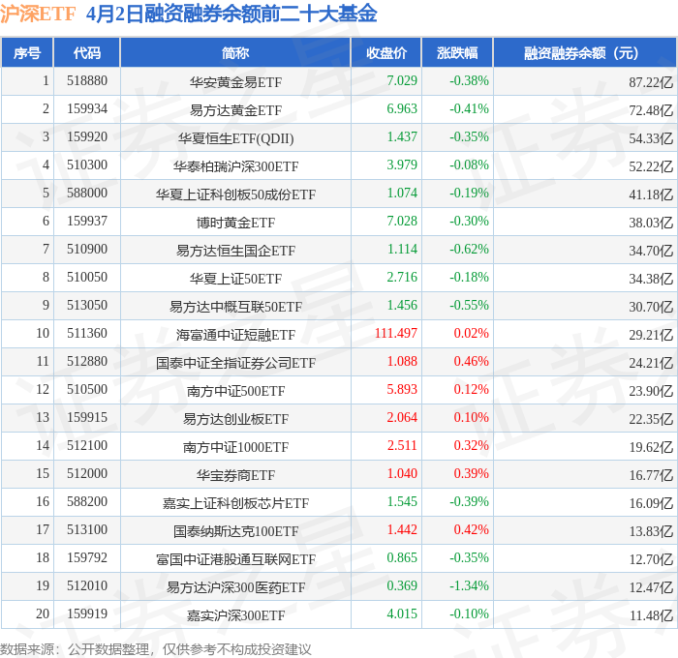Select code 510300
Image resolution: width=678 pixels, height=658 pixels.
[x=87, y=165]
